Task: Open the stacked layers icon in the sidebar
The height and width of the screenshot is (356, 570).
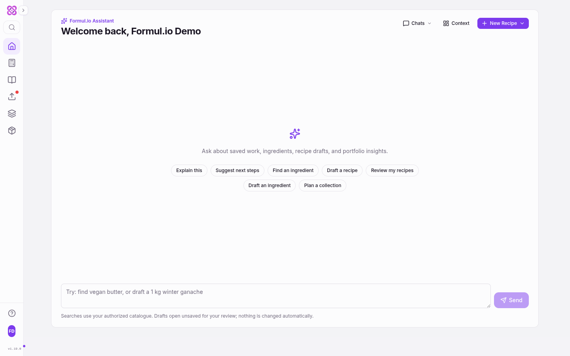Action: [x=12, y=114]
